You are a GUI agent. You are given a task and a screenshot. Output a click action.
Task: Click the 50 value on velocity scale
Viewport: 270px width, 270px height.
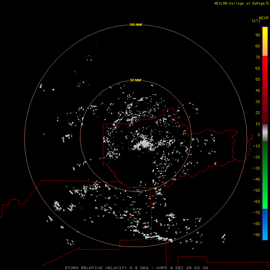point(258,79)
